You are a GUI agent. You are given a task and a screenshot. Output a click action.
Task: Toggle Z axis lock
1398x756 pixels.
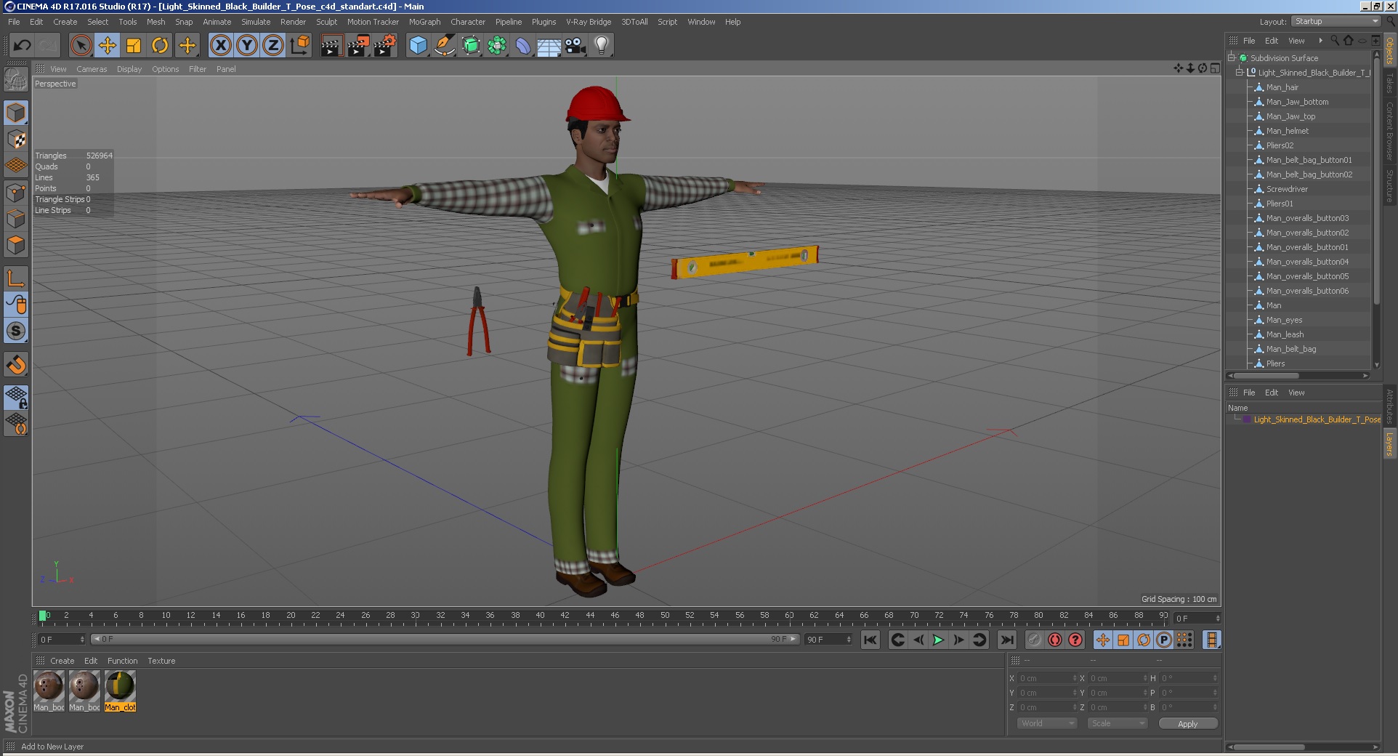pyautogui.click(x=273, y=46)
